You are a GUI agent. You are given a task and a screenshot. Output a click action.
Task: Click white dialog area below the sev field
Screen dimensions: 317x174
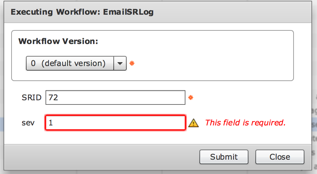coord(158,137)
